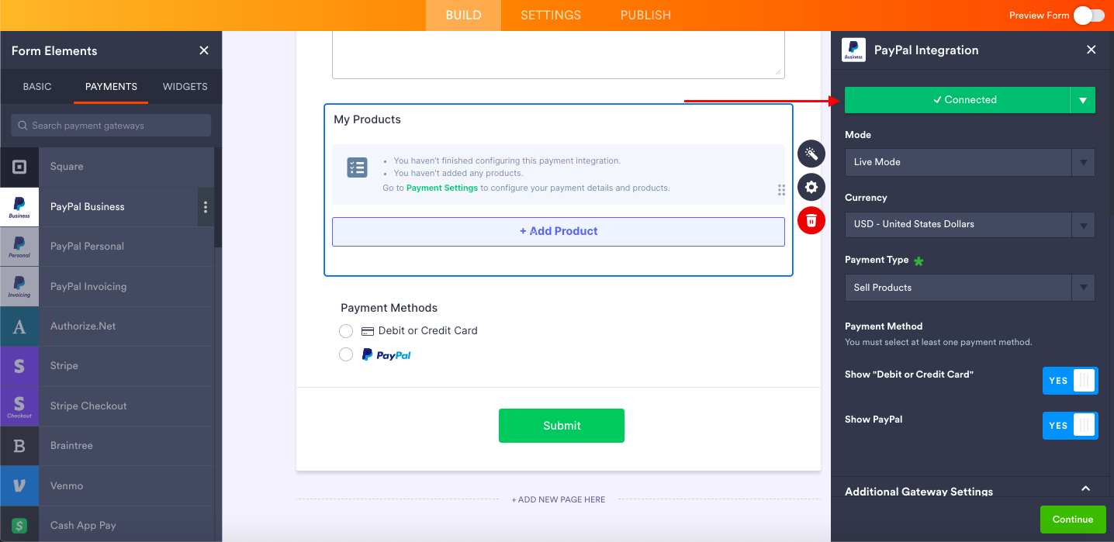Click the Add Product button
This screenshot has height=542, width=1114.
pyautogui.click(x=559, y=231)
